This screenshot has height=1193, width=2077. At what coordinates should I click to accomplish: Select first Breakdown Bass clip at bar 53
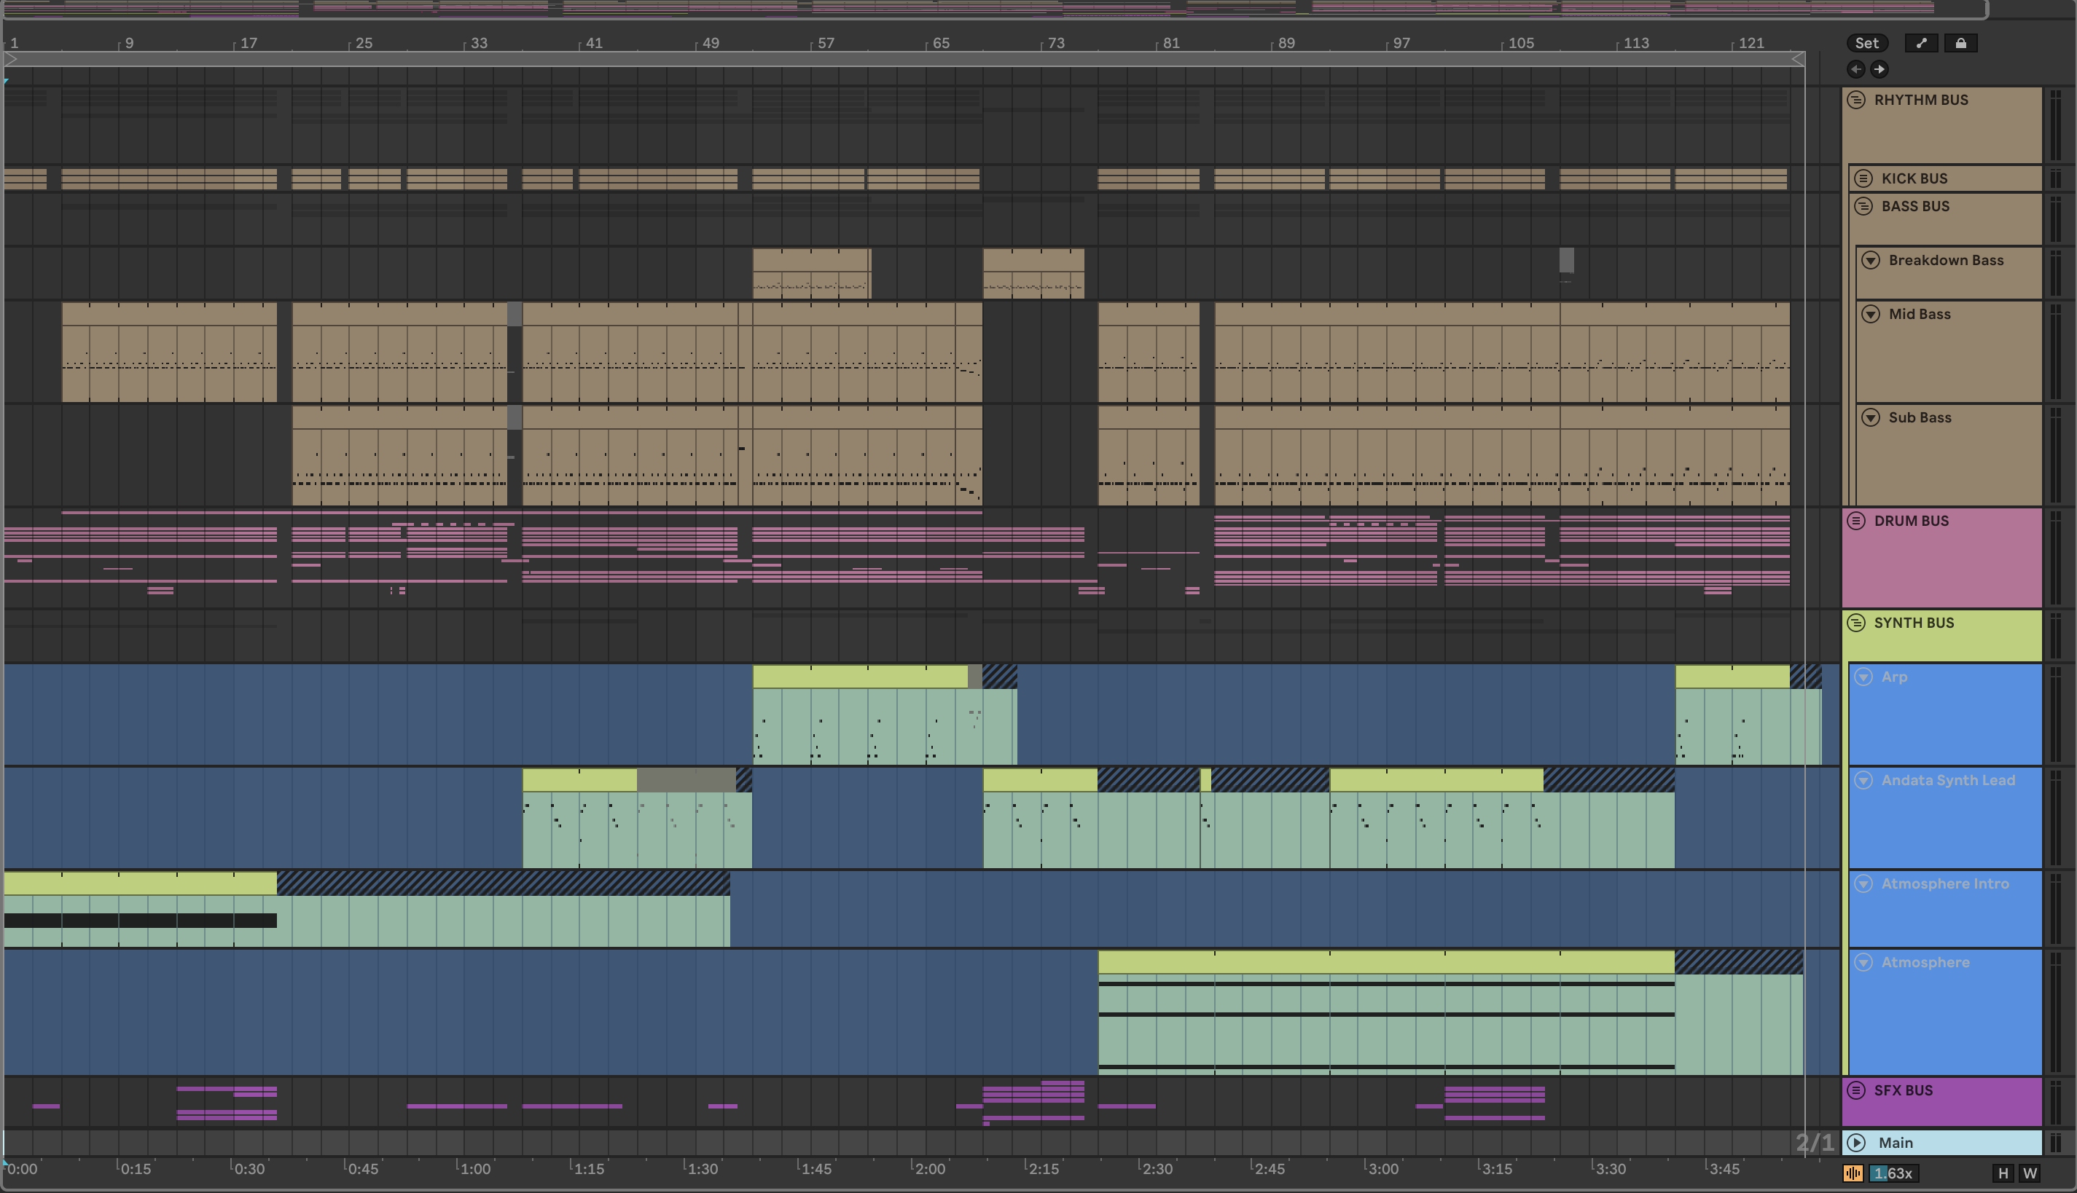coord(811,274)
